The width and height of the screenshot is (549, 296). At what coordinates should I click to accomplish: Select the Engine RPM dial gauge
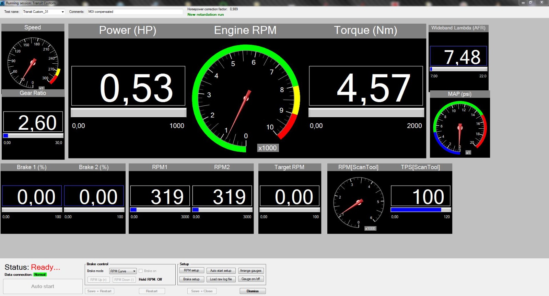click(x=246, y=99)
